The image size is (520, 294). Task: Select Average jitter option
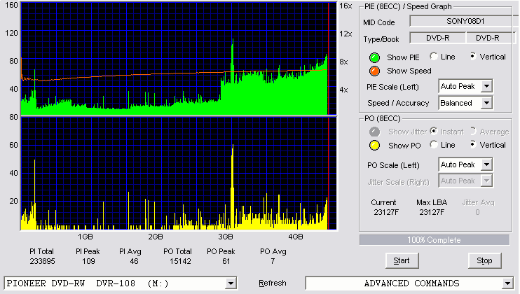coord(473,131)
